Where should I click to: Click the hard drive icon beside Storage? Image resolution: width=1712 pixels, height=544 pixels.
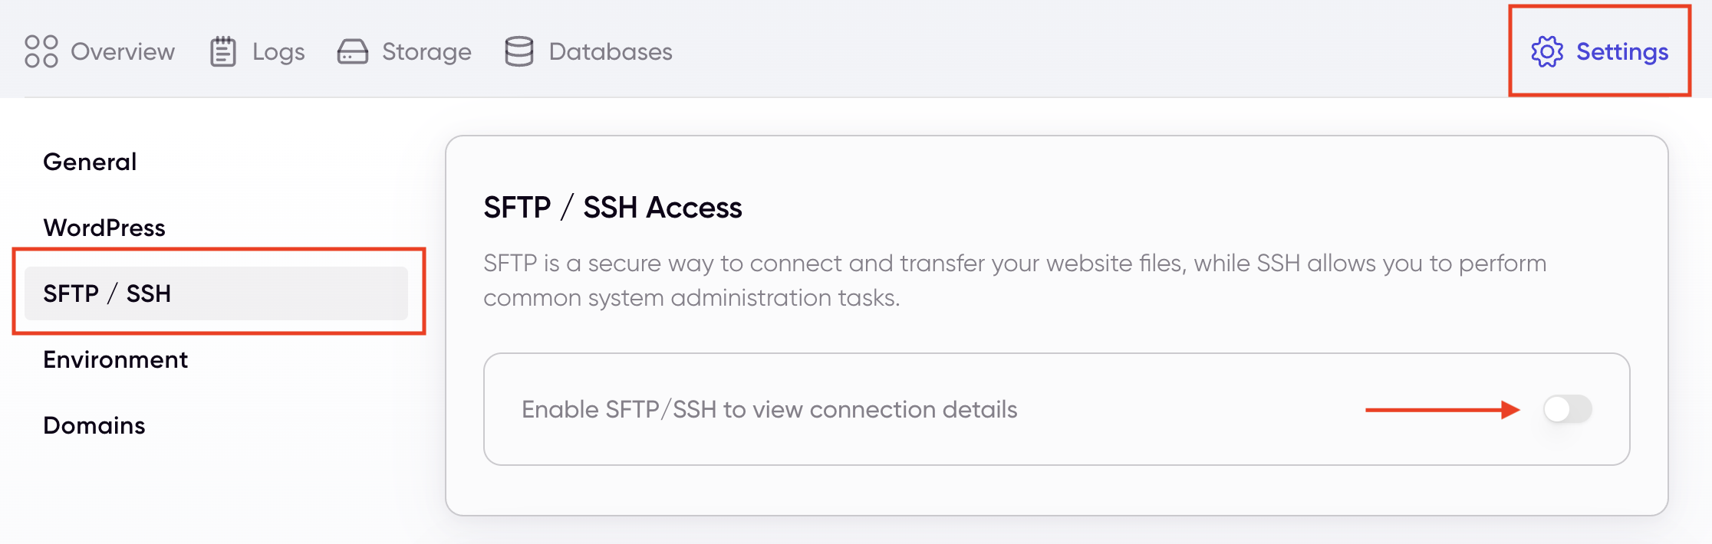pyautogui.click(x=353, y=51)
